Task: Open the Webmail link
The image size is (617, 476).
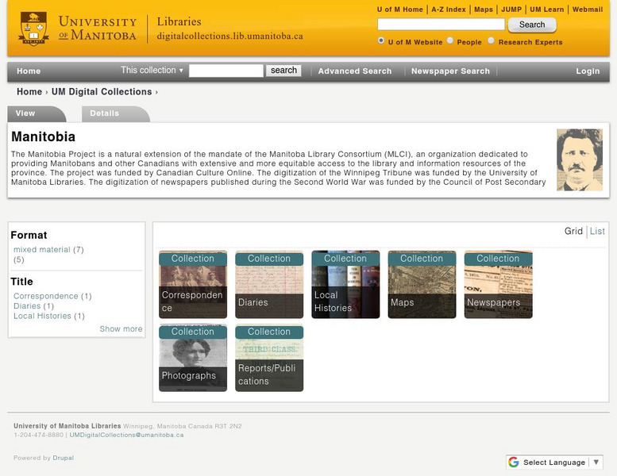Action: click(x=588, y=10)
